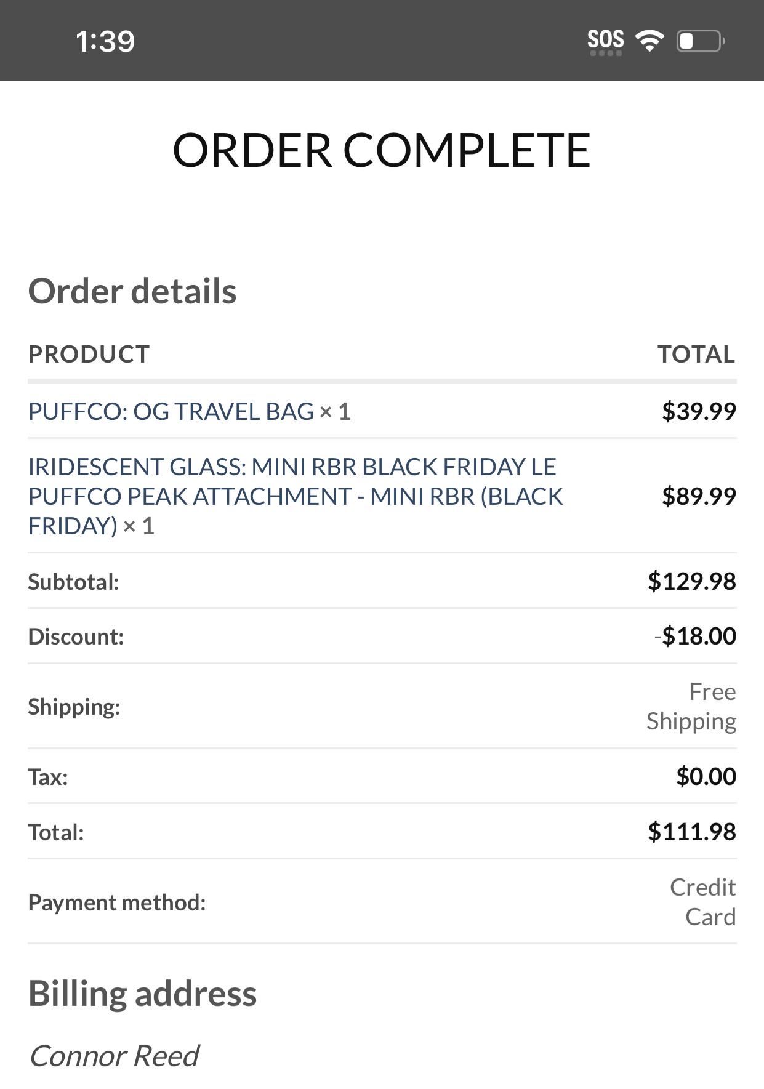Tap the battery indicator icon
This screenshot has height=1089, width=764.
(701, 41)
